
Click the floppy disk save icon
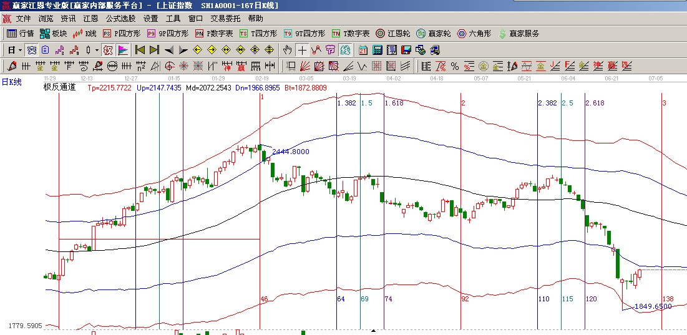click(x=406, y=50)
